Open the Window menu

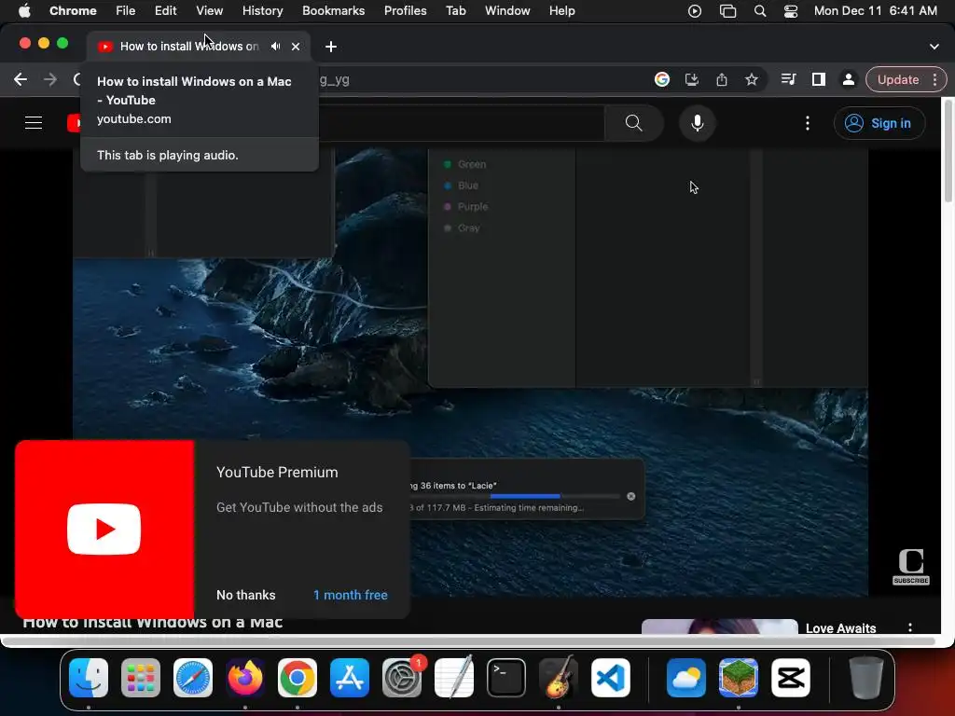507,10
